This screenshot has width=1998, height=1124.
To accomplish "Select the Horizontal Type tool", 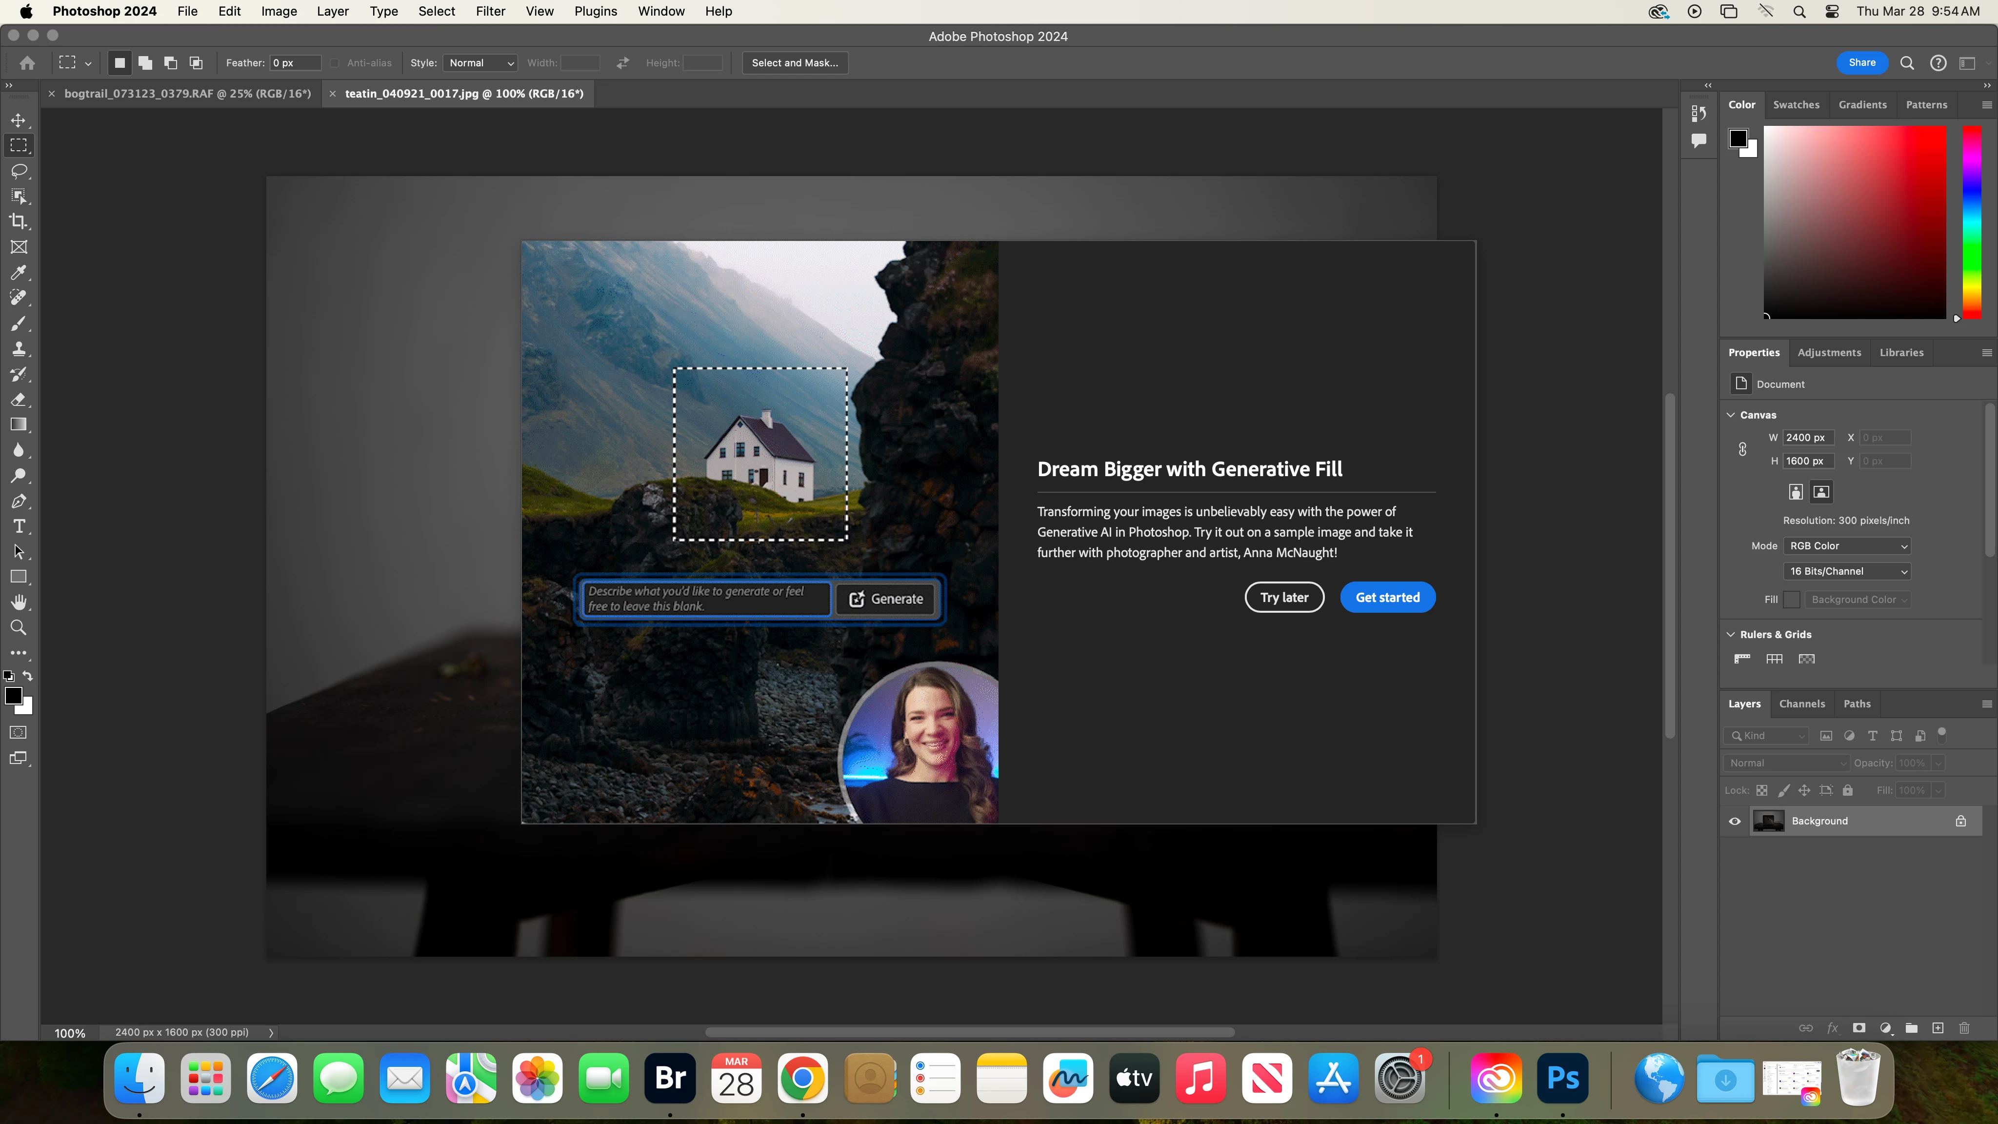I will pos(19,527).
